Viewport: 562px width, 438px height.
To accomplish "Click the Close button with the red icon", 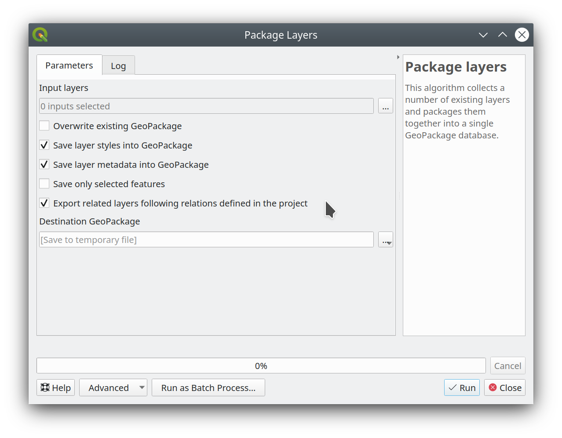I will coord(505,387).
